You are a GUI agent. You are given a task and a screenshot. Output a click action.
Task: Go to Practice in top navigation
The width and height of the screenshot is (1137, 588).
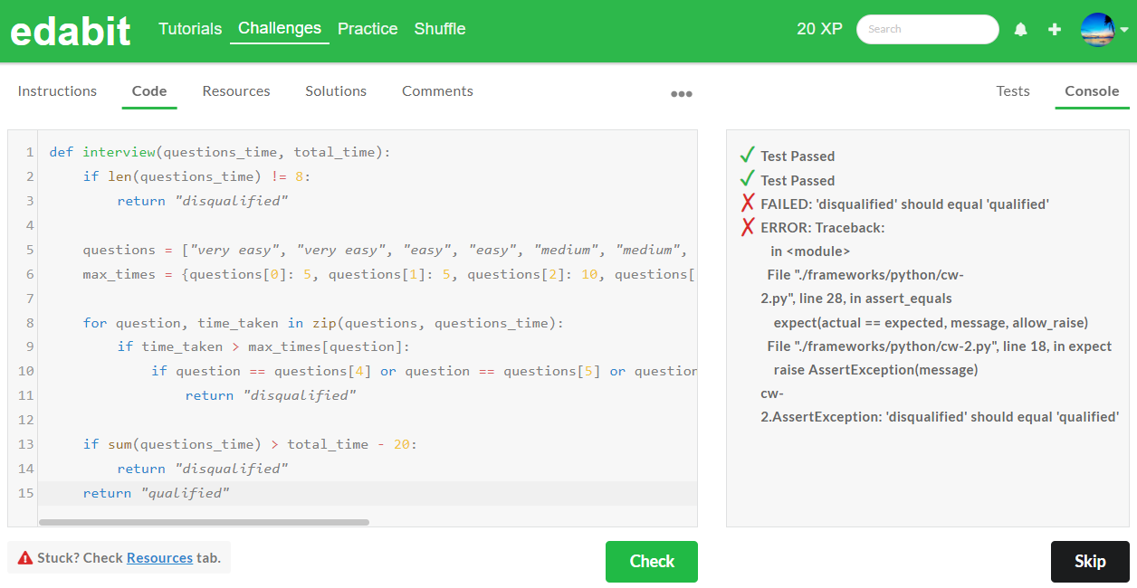[368, 29]
